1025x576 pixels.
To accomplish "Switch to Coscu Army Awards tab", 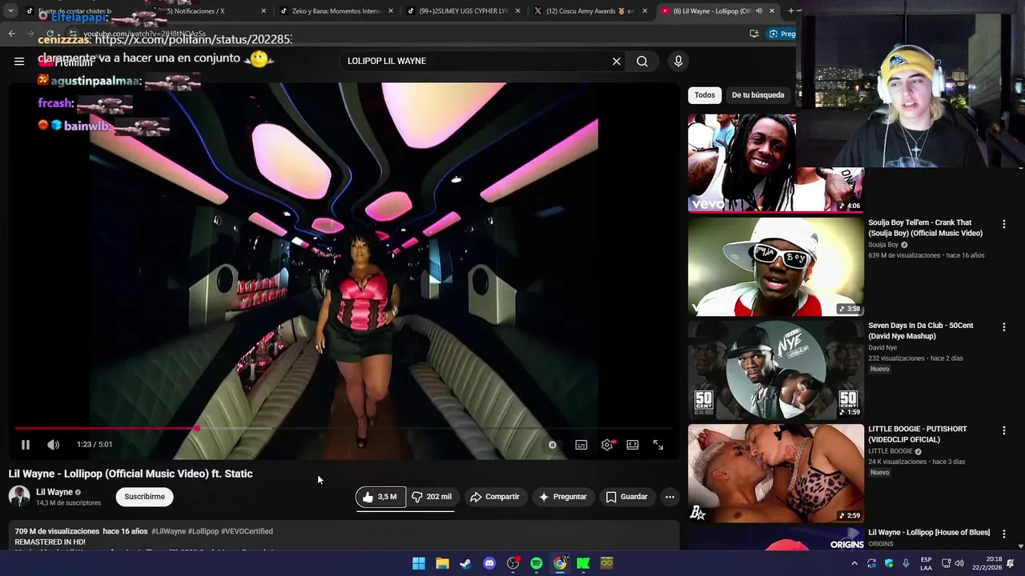I will [589, 11].
